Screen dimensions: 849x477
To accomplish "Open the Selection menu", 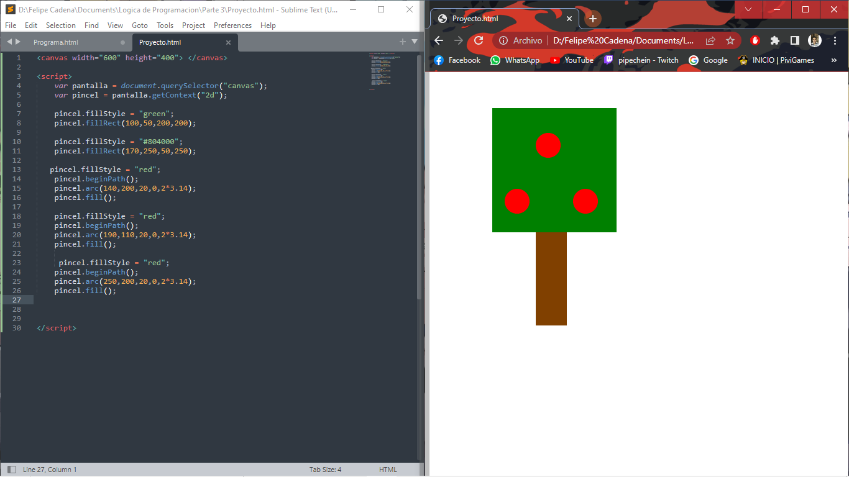I will (61, 25).
